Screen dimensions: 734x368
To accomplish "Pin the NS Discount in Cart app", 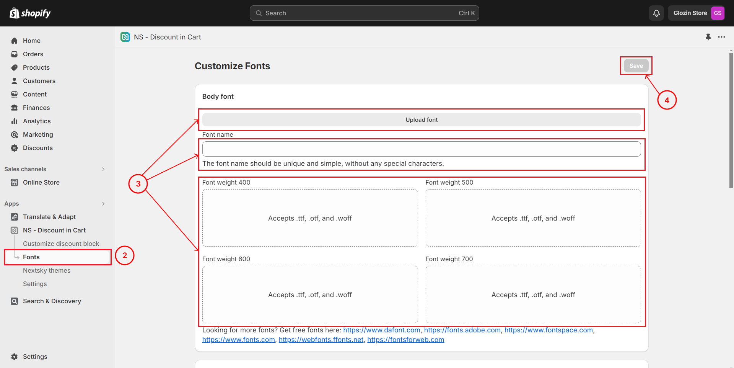I will (708, 37).
